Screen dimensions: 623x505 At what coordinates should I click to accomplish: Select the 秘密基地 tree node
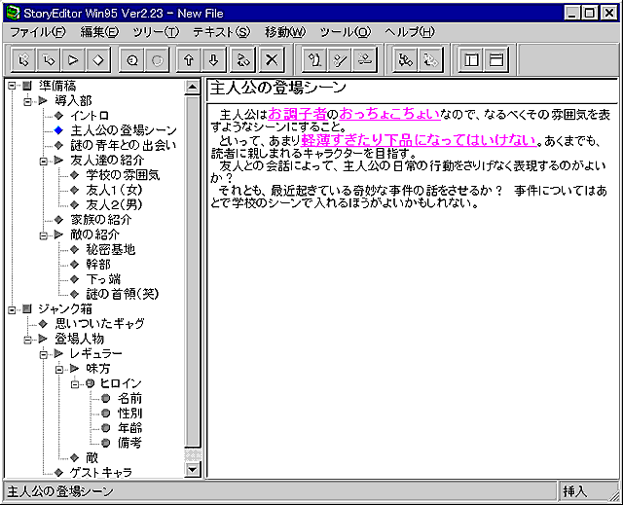click(111, 249)
